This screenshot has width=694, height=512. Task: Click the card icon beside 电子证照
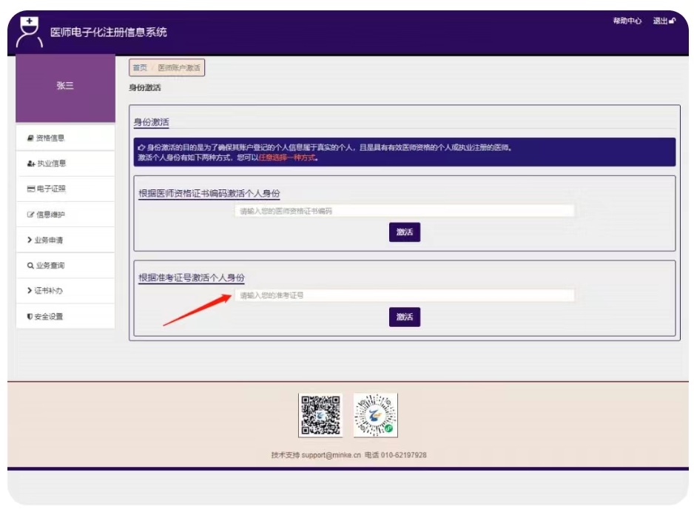point(30,189)
